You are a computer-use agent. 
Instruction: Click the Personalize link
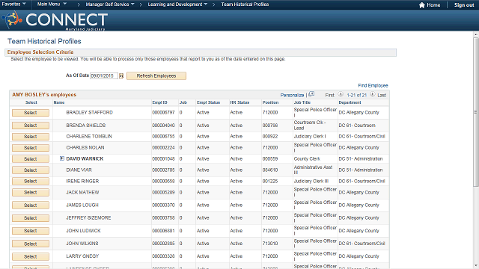point(292,95)
